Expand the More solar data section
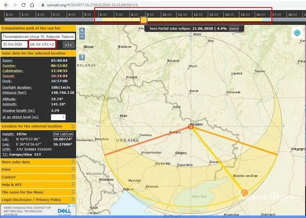Viewport: 306px width, 218px height. tap(16, 162)
